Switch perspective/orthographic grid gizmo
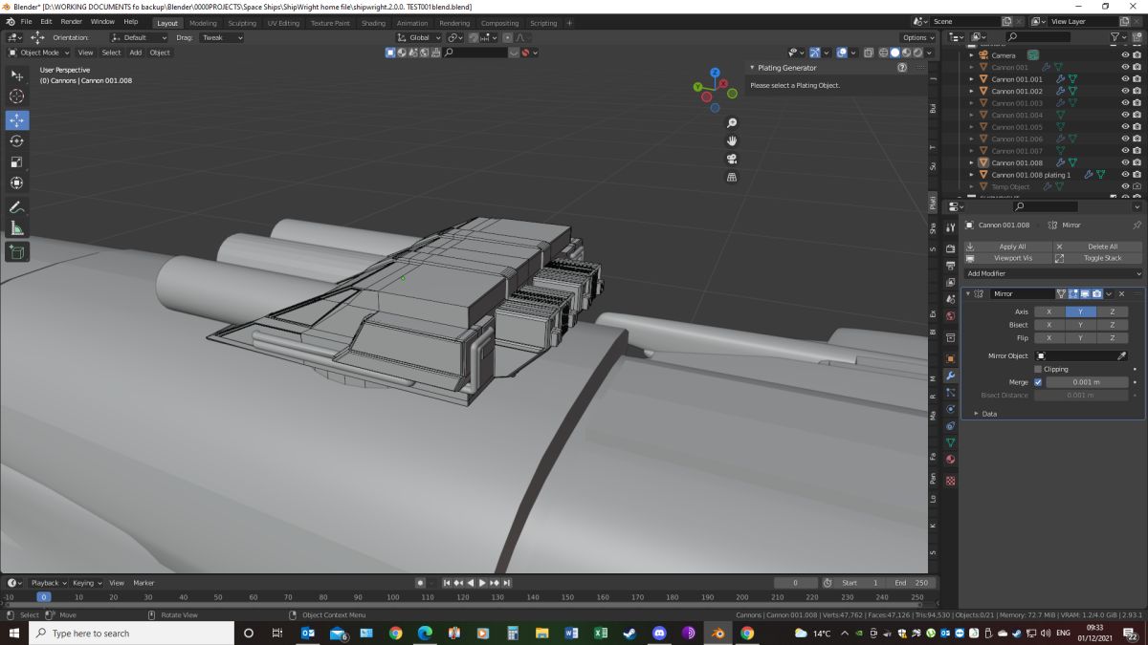 tap(732, 177)
